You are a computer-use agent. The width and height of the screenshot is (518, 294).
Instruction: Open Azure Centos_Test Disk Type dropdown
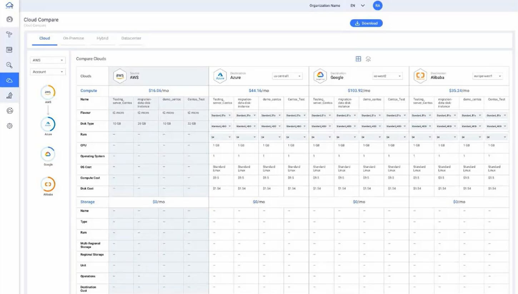pos(296,126)
